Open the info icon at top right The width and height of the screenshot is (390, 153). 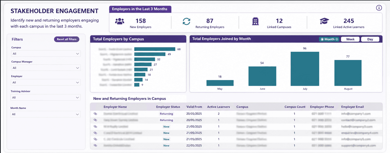[x=379, y=8]
